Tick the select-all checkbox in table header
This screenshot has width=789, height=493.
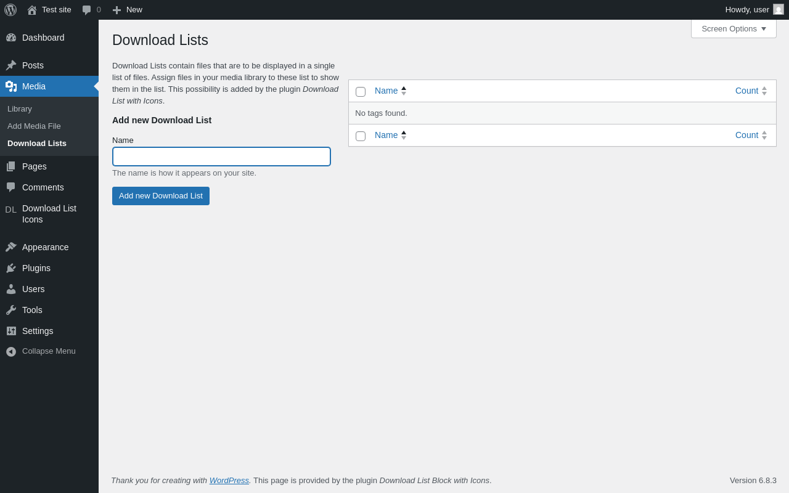click(x=361, y=92)
